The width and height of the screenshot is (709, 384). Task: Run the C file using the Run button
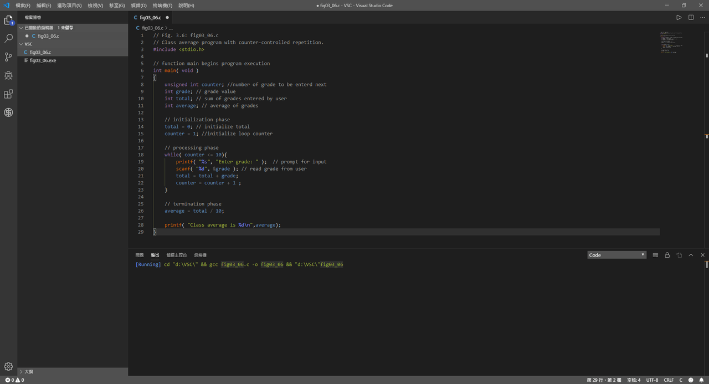pos(679,17)
